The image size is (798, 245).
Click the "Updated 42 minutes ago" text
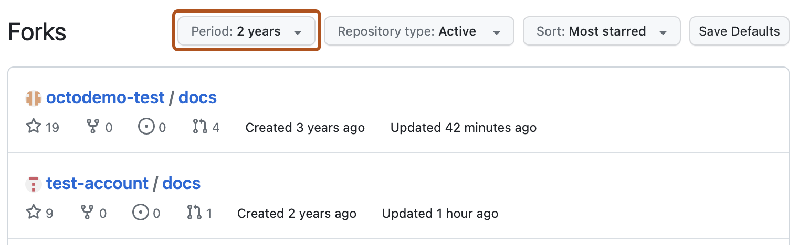pos(463,128)
